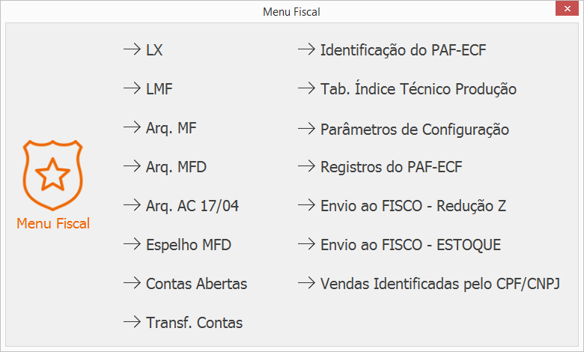
Task: Open the Arq. MFD option
Action: [176, 167]
